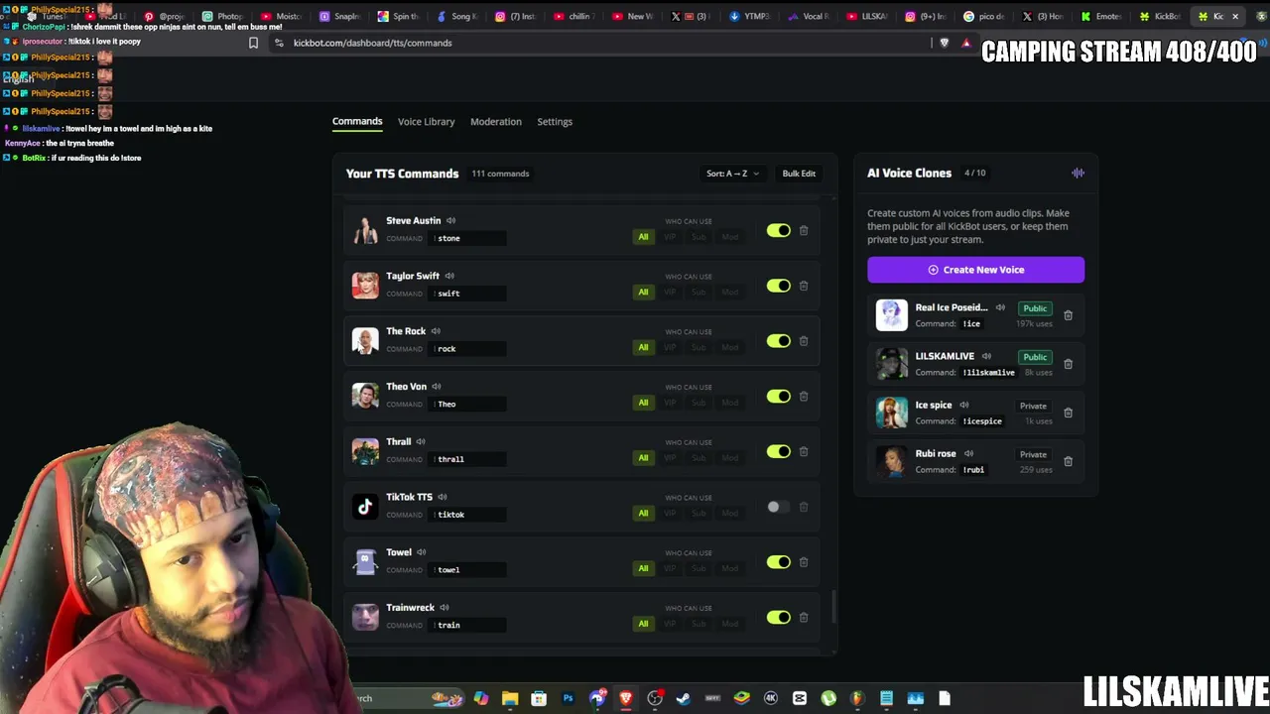Open the Sort: A → Z dropdown
This screenshot has width=1270, height=714.
(x=732, y=174)
